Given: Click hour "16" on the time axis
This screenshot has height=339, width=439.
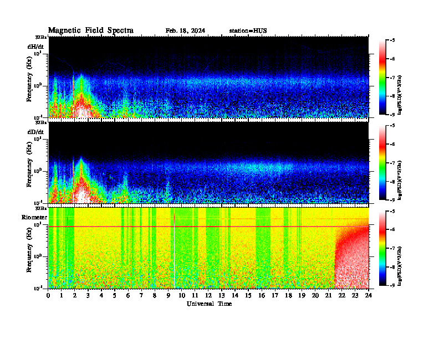Looking at the screenshot, I should [262, 295].
